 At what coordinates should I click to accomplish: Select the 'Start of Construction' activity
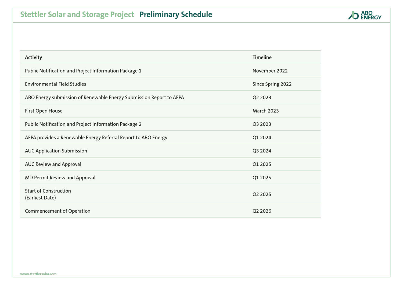point(48,191)
